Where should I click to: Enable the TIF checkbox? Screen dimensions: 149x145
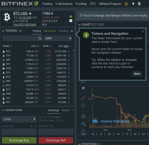click(x=58, y=121)
